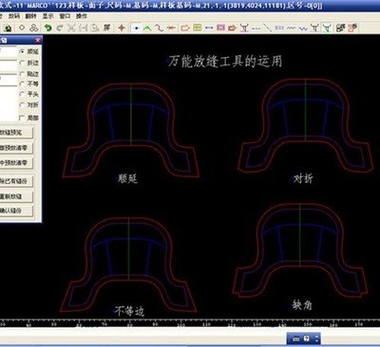Viewport: 380px width, 347px height.
Task: Select the first pattern-shape seam tool icon
Action: (x=244, y=28)
